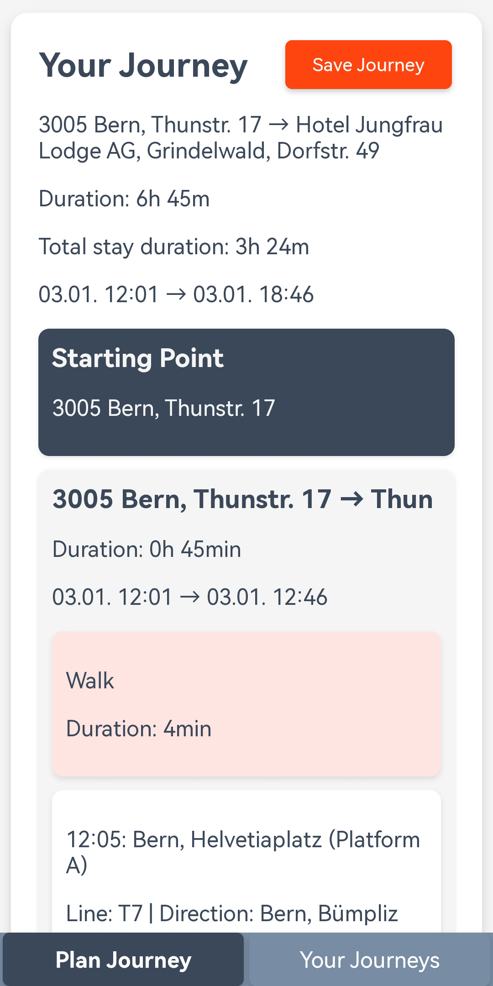
Task: Click the Walk label in pink card
Action: (x=90, y=680)
